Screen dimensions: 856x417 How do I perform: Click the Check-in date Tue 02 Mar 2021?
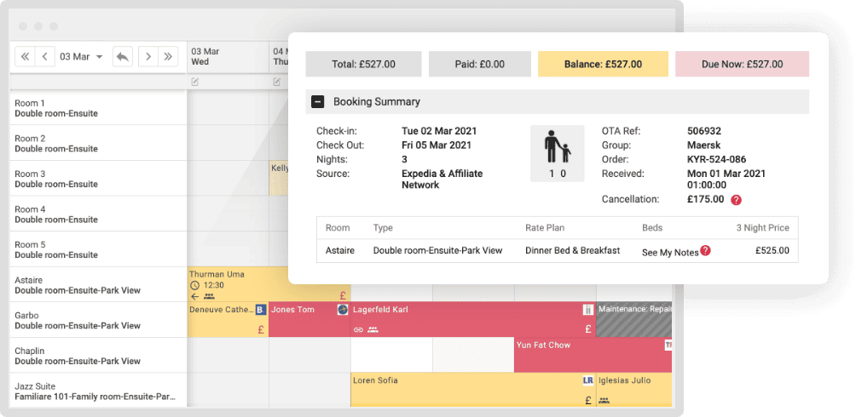(439, 131)
